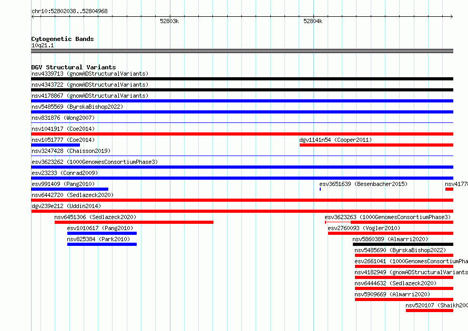Open nsv825384 (Park2010) label
The image size is (468, 331).
click(98, 239)
